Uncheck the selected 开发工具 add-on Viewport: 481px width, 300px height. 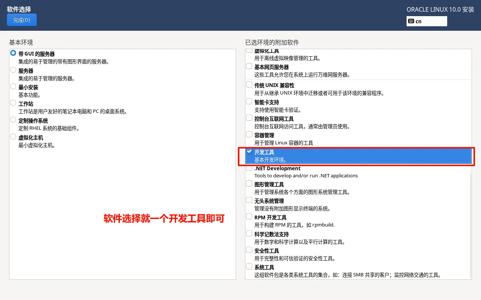(x=249, y=151)
